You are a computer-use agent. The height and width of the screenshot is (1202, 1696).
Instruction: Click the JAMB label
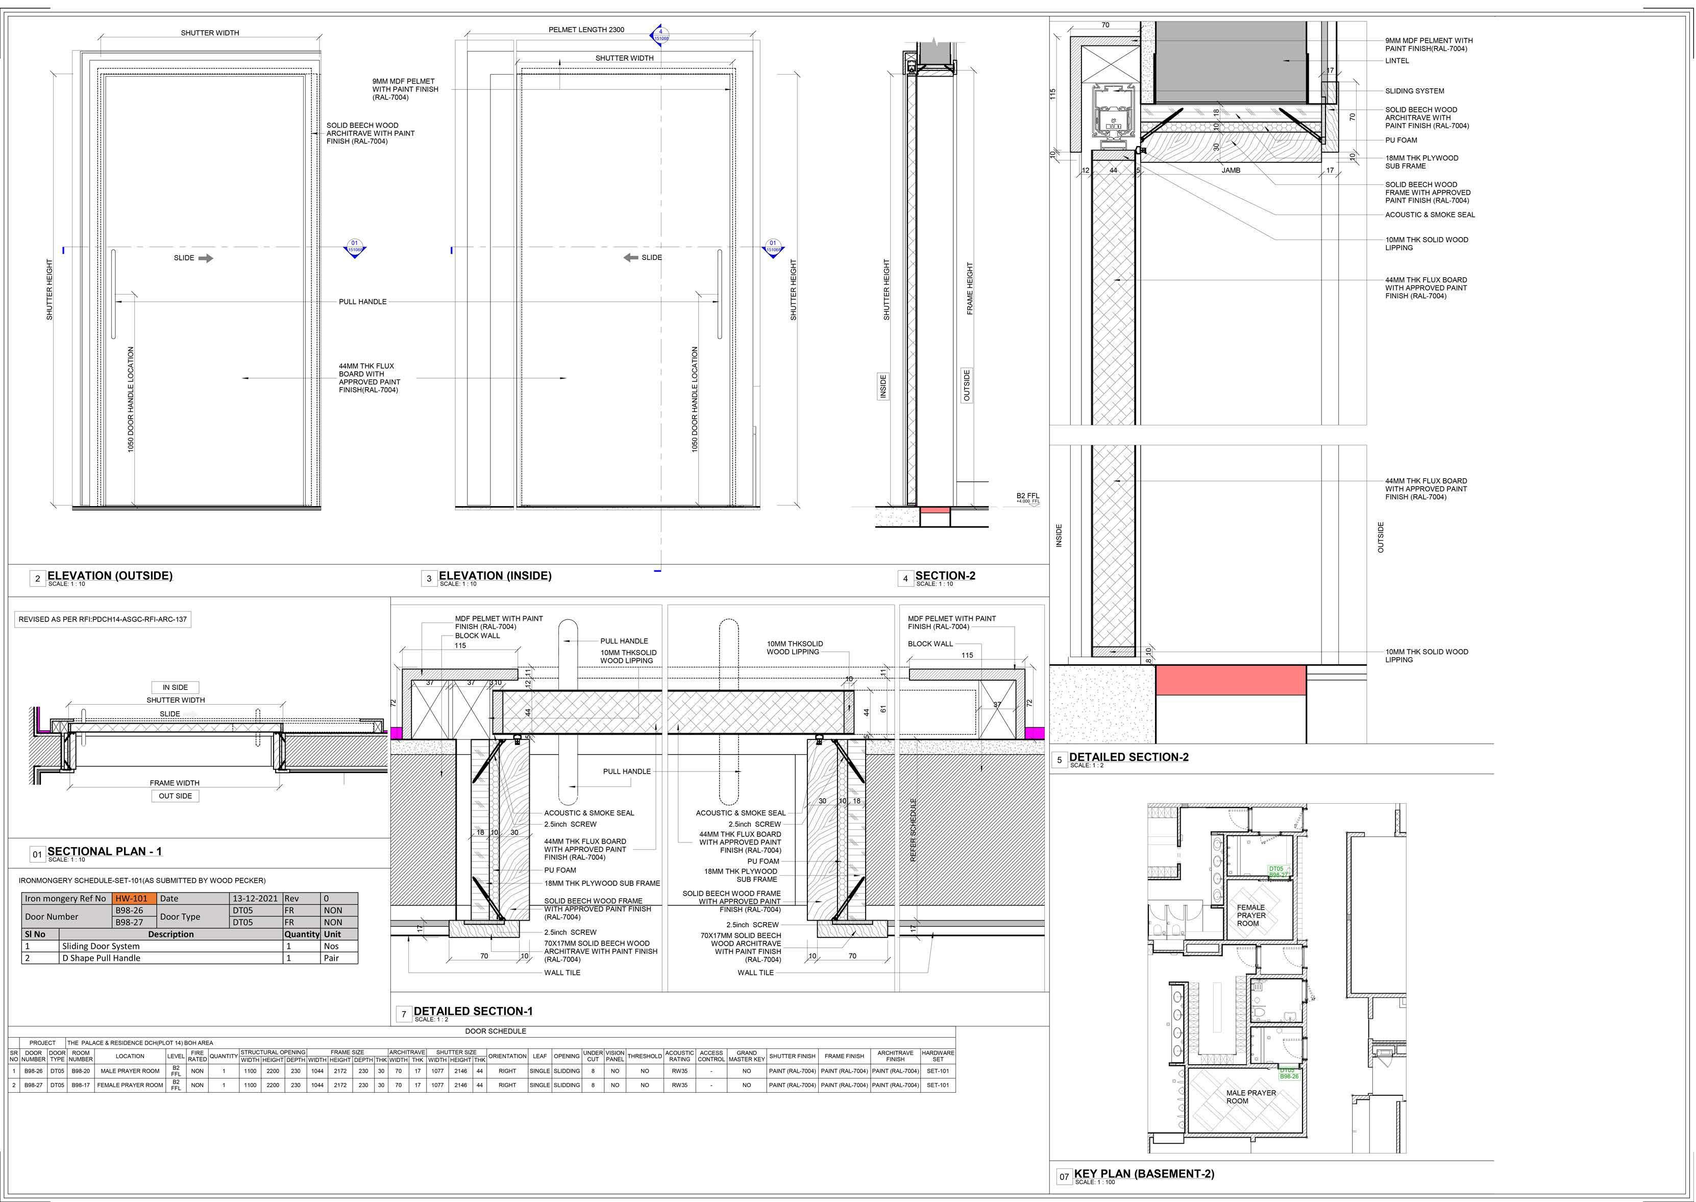(x=1231, y=170)
